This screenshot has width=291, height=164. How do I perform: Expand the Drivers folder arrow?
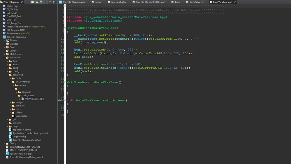click(4, 51)
